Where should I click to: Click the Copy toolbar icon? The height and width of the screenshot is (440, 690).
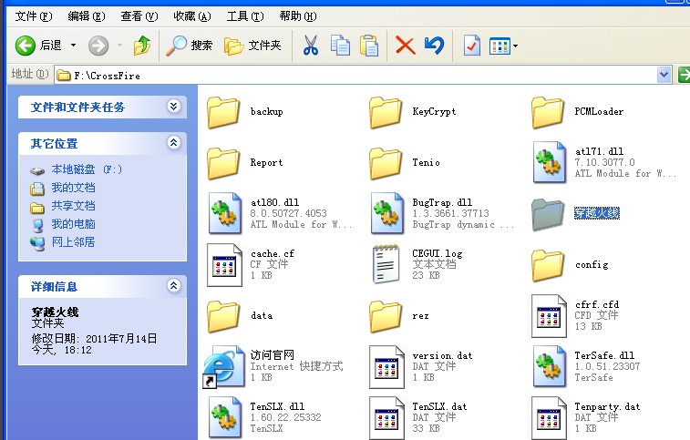(x=340, y=46)
